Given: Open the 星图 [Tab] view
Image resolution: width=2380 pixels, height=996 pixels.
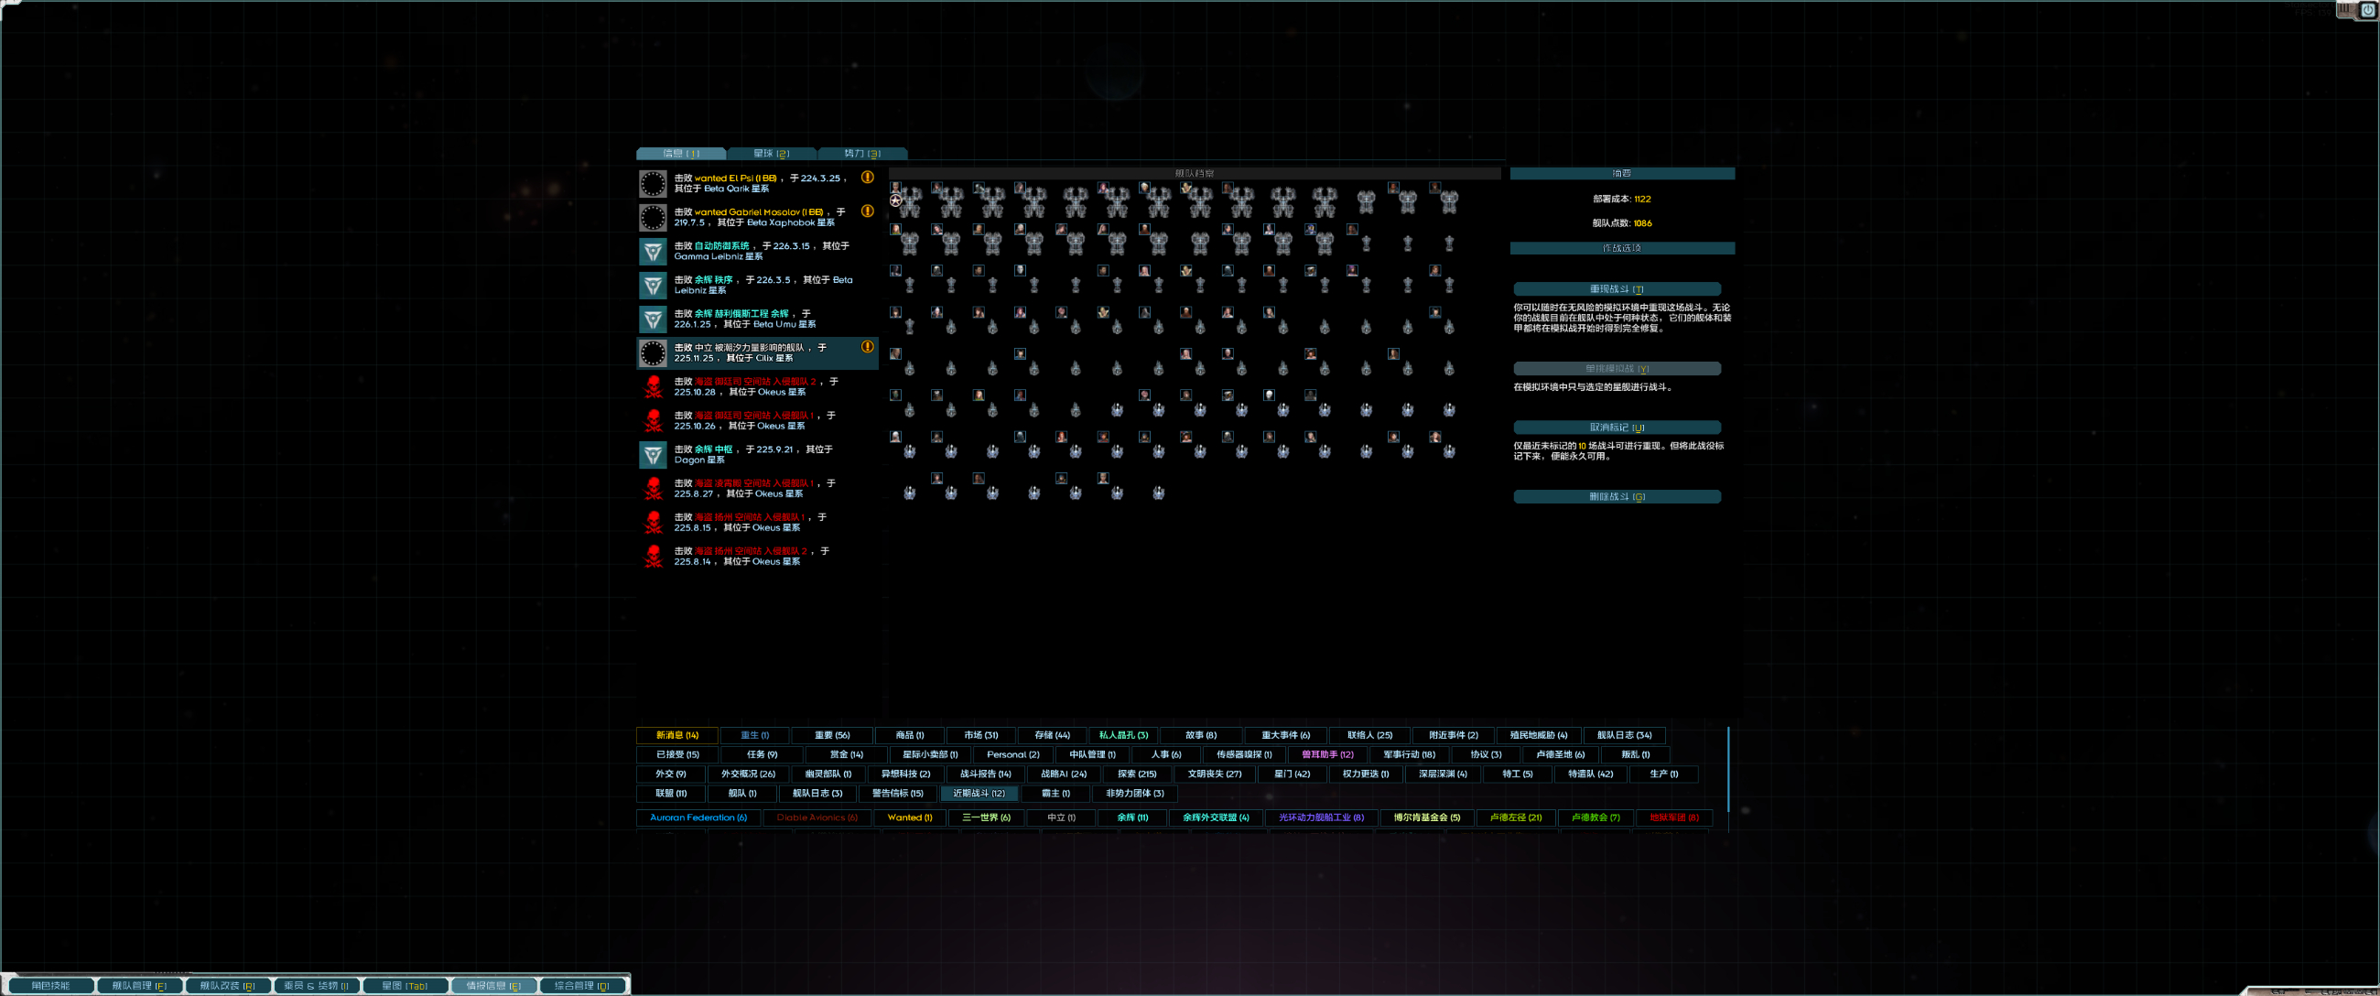Looking at the screenshot, I should click(405, 985).
